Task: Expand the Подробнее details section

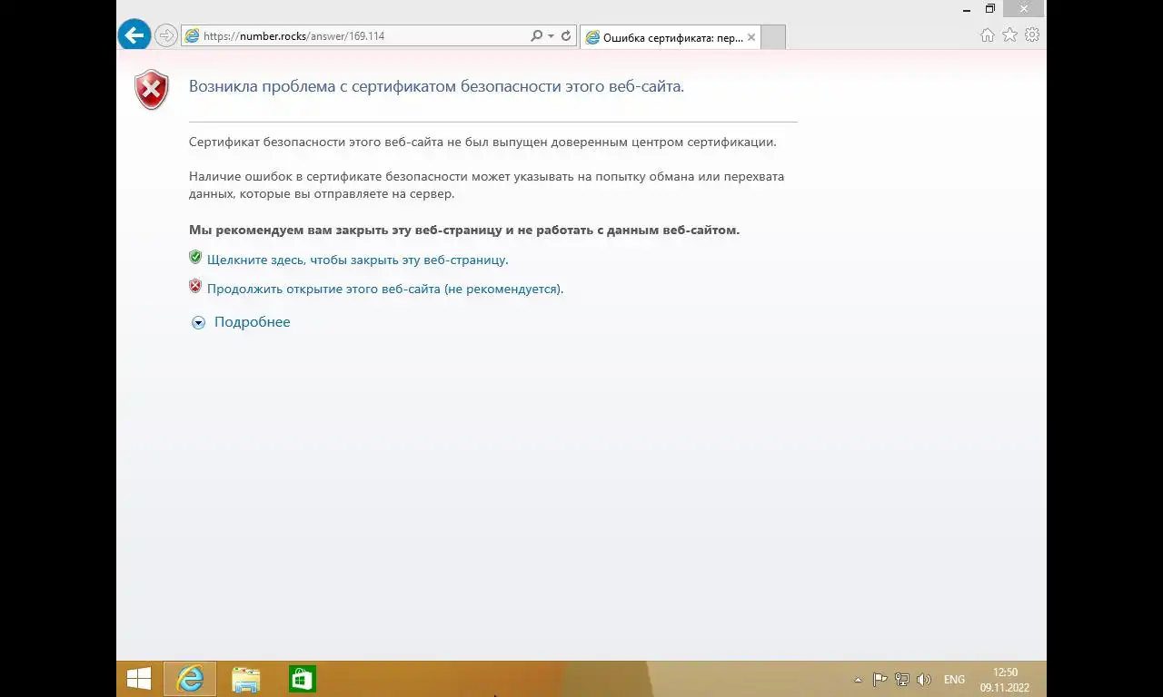Action: 198,322
